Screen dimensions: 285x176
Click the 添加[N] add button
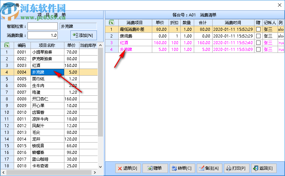pyautogui.click(x=83, y=35)
